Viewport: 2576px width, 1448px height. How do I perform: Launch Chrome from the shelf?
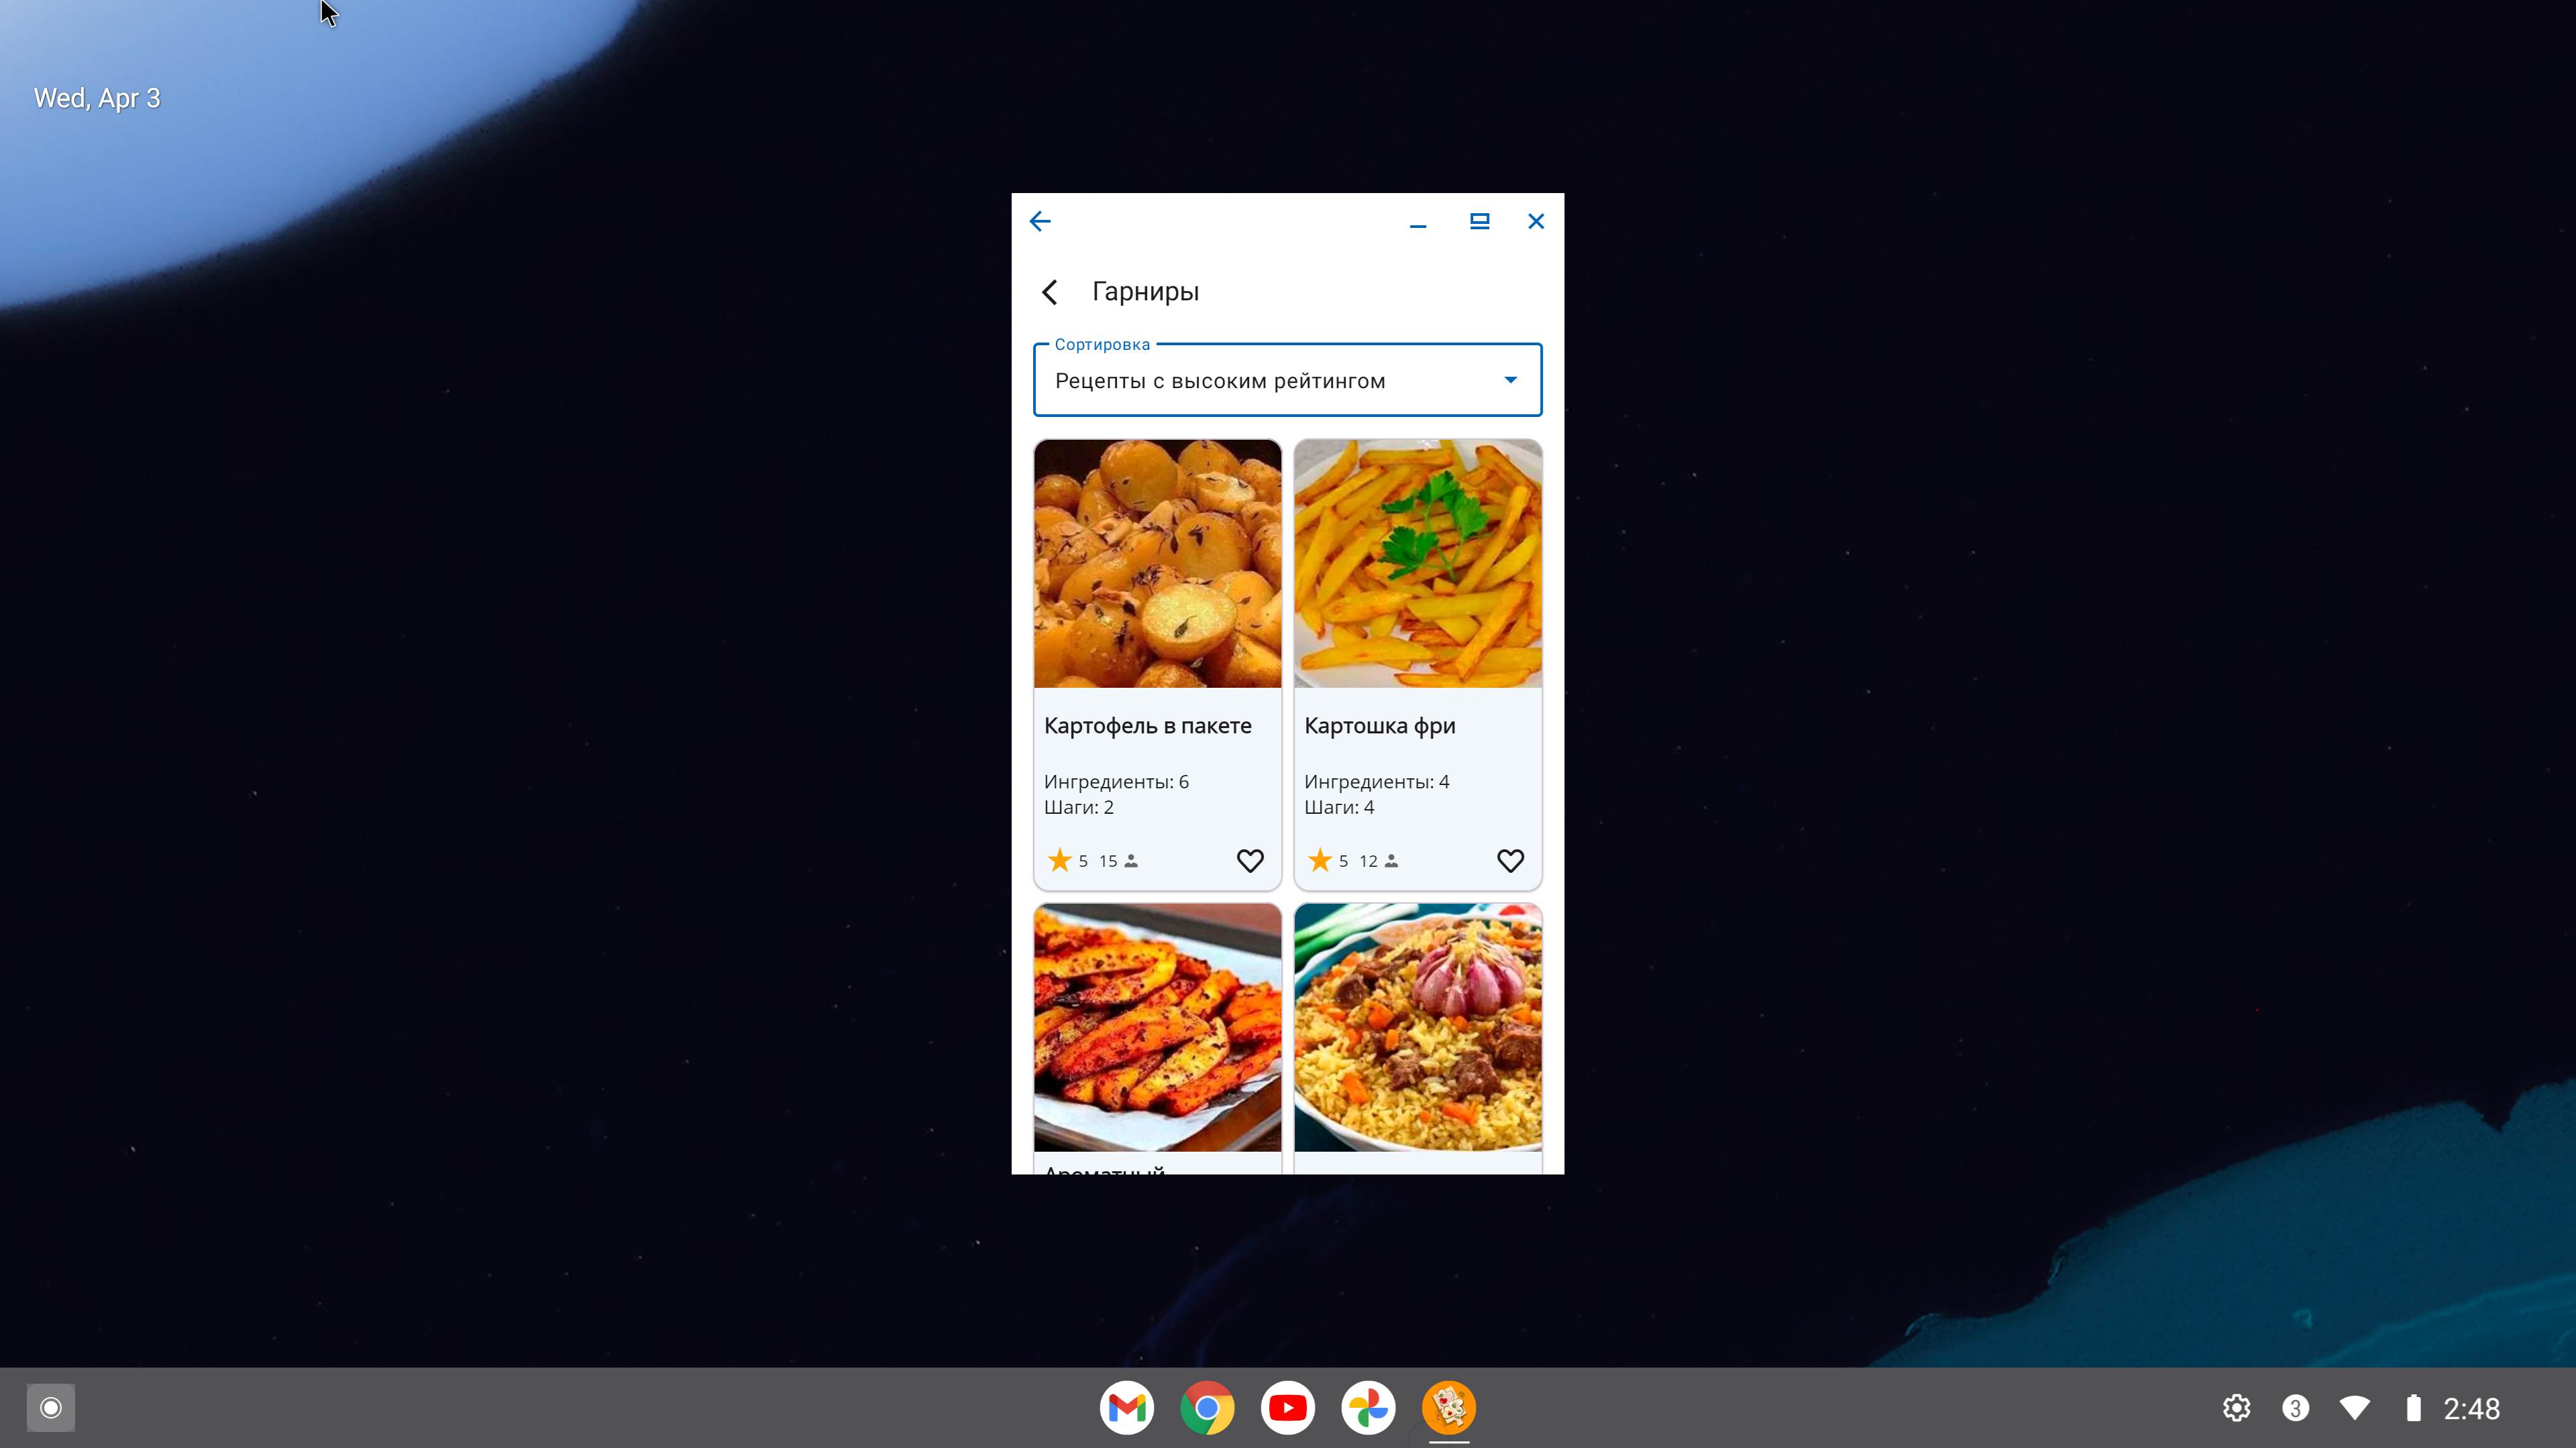[1207, 1407]
